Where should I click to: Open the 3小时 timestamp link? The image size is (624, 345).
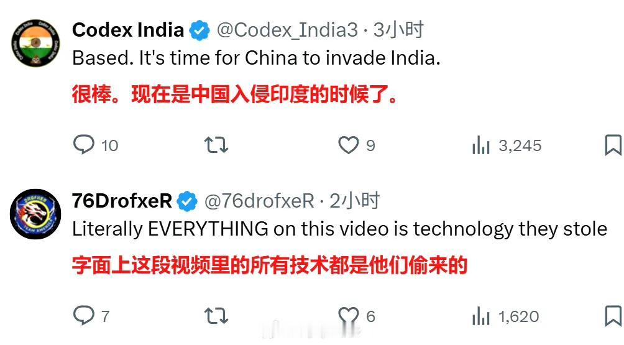click(x=398, y=30)
